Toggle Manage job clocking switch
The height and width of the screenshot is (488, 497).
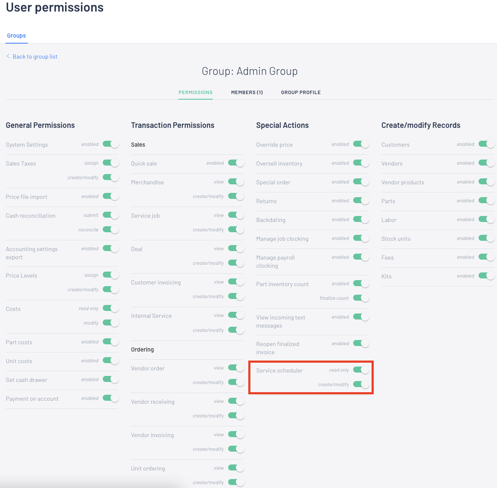pos(361,238)
